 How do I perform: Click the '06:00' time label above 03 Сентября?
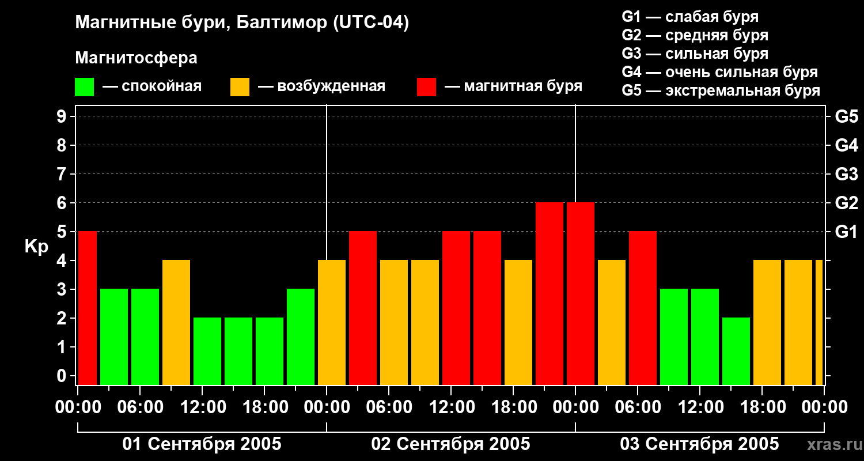click(638, 407)
